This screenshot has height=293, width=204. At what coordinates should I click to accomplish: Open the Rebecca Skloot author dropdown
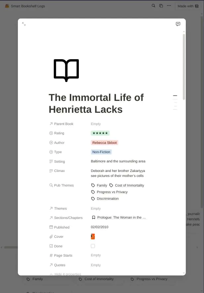click(104, 143)
